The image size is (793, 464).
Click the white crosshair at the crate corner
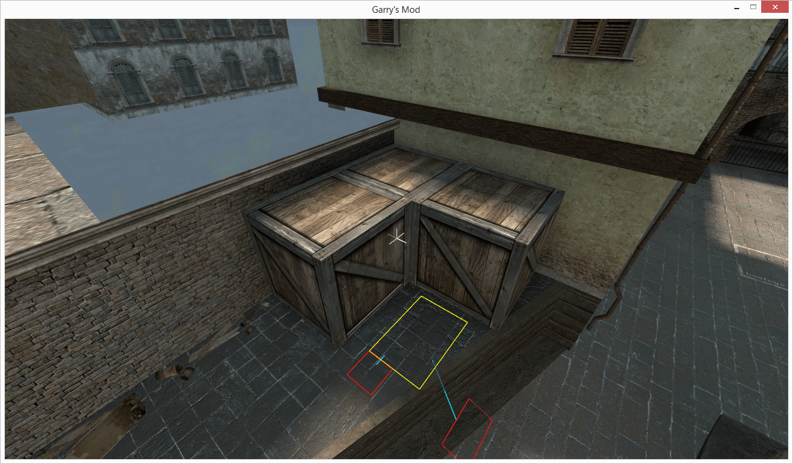[x=397, y=238]
